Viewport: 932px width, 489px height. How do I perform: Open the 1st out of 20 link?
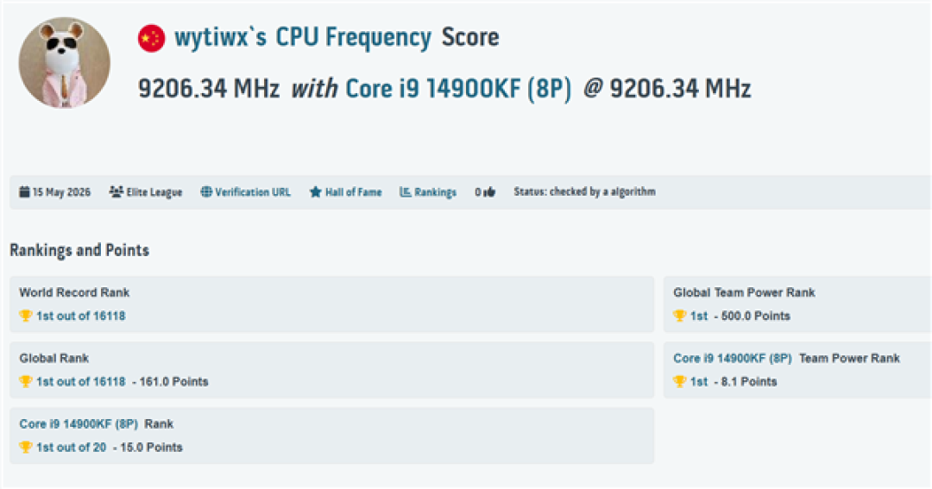(x=72, y=448)
